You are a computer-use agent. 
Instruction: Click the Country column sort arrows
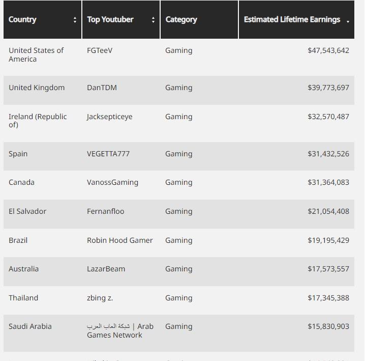(75, 20)
